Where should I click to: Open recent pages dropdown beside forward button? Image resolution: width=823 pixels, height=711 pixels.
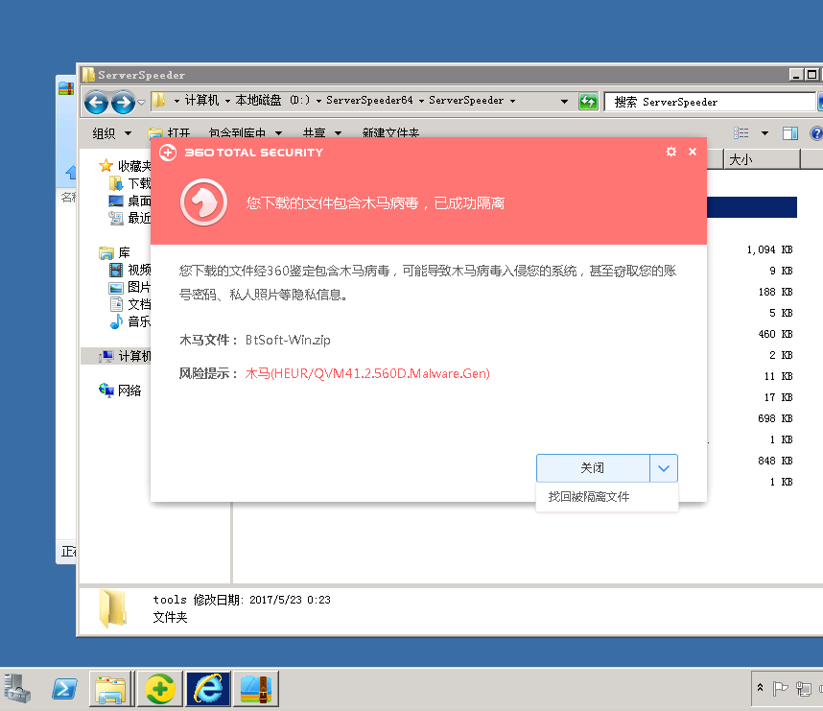click(141, 103)
